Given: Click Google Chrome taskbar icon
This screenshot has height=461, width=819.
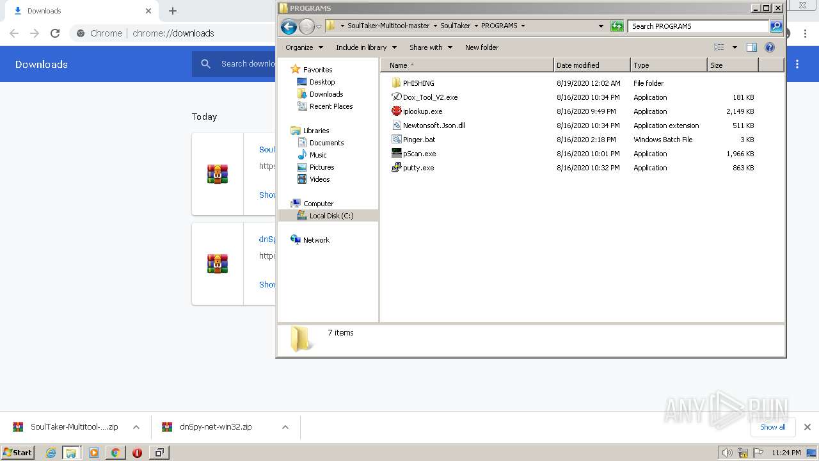Looking at the screenshot, I should click(116, 453).
